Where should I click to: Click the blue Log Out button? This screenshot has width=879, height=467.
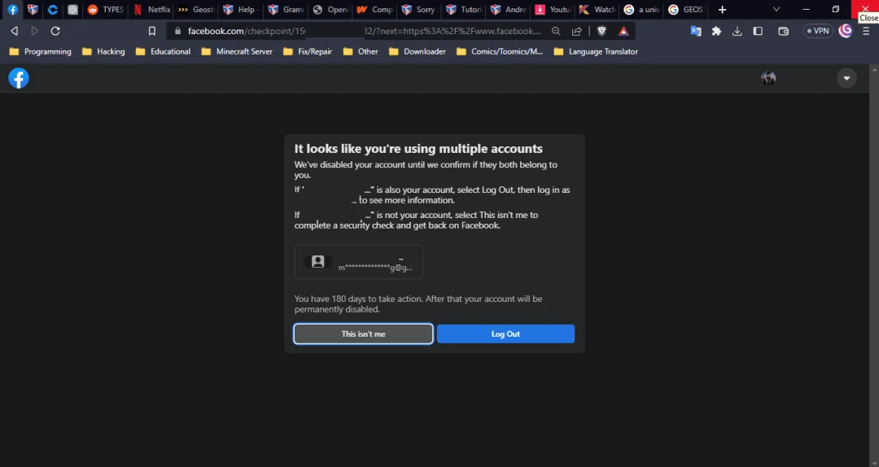[x=505, y=334]
